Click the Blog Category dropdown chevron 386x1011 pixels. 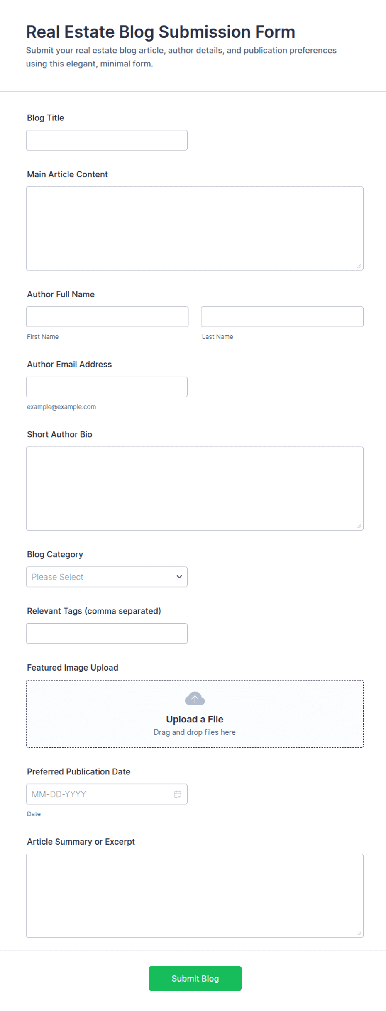(179, 577)
